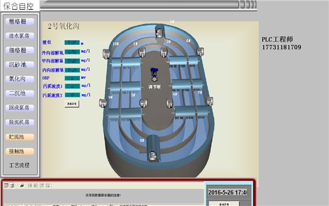Viewport: 329px width, 206px height.
Task: Open the 二沉池 page
Action: 20,93
